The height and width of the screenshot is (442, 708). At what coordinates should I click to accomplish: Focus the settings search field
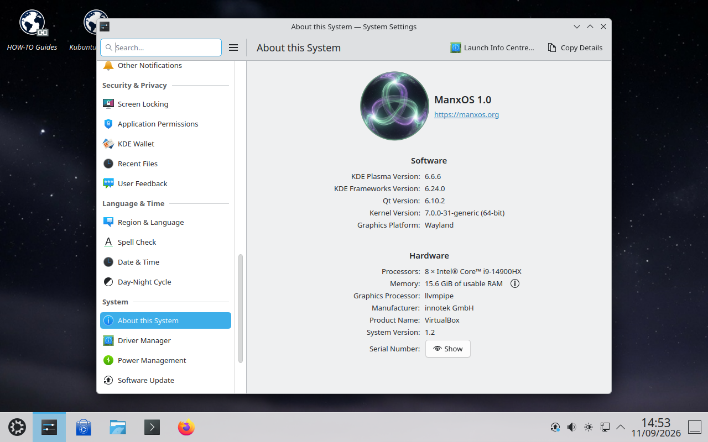tap(161, 48)
